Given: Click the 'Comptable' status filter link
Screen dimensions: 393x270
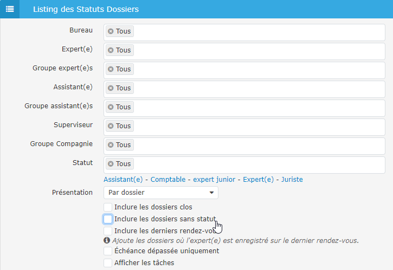Looking at the screenshot, I should click(168, 180).
